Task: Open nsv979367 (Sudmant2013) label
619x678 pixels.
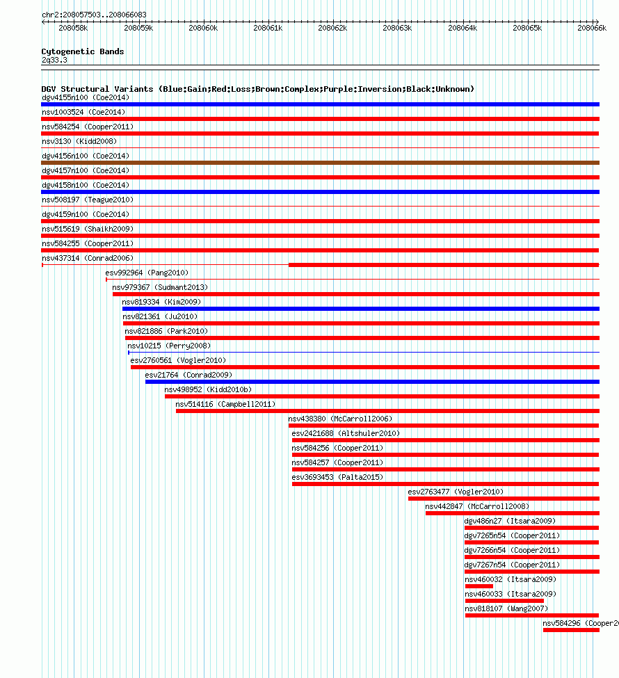Action: click(160, 288)
